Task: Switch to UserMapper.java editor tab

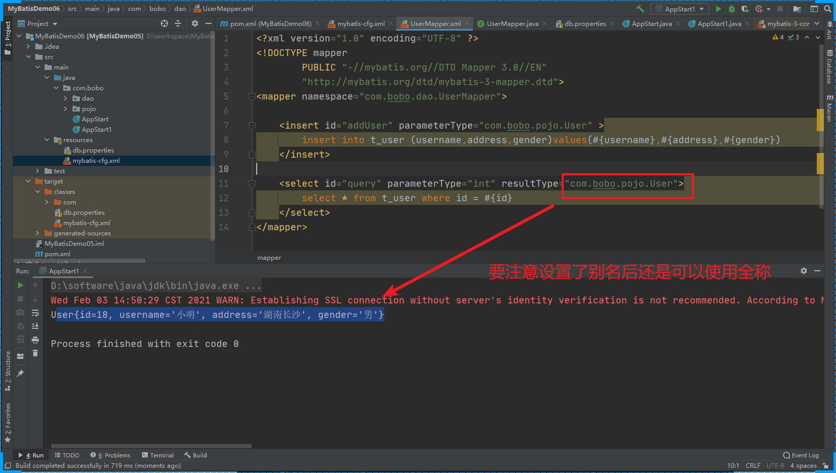Action: click(x=512, y=23)
